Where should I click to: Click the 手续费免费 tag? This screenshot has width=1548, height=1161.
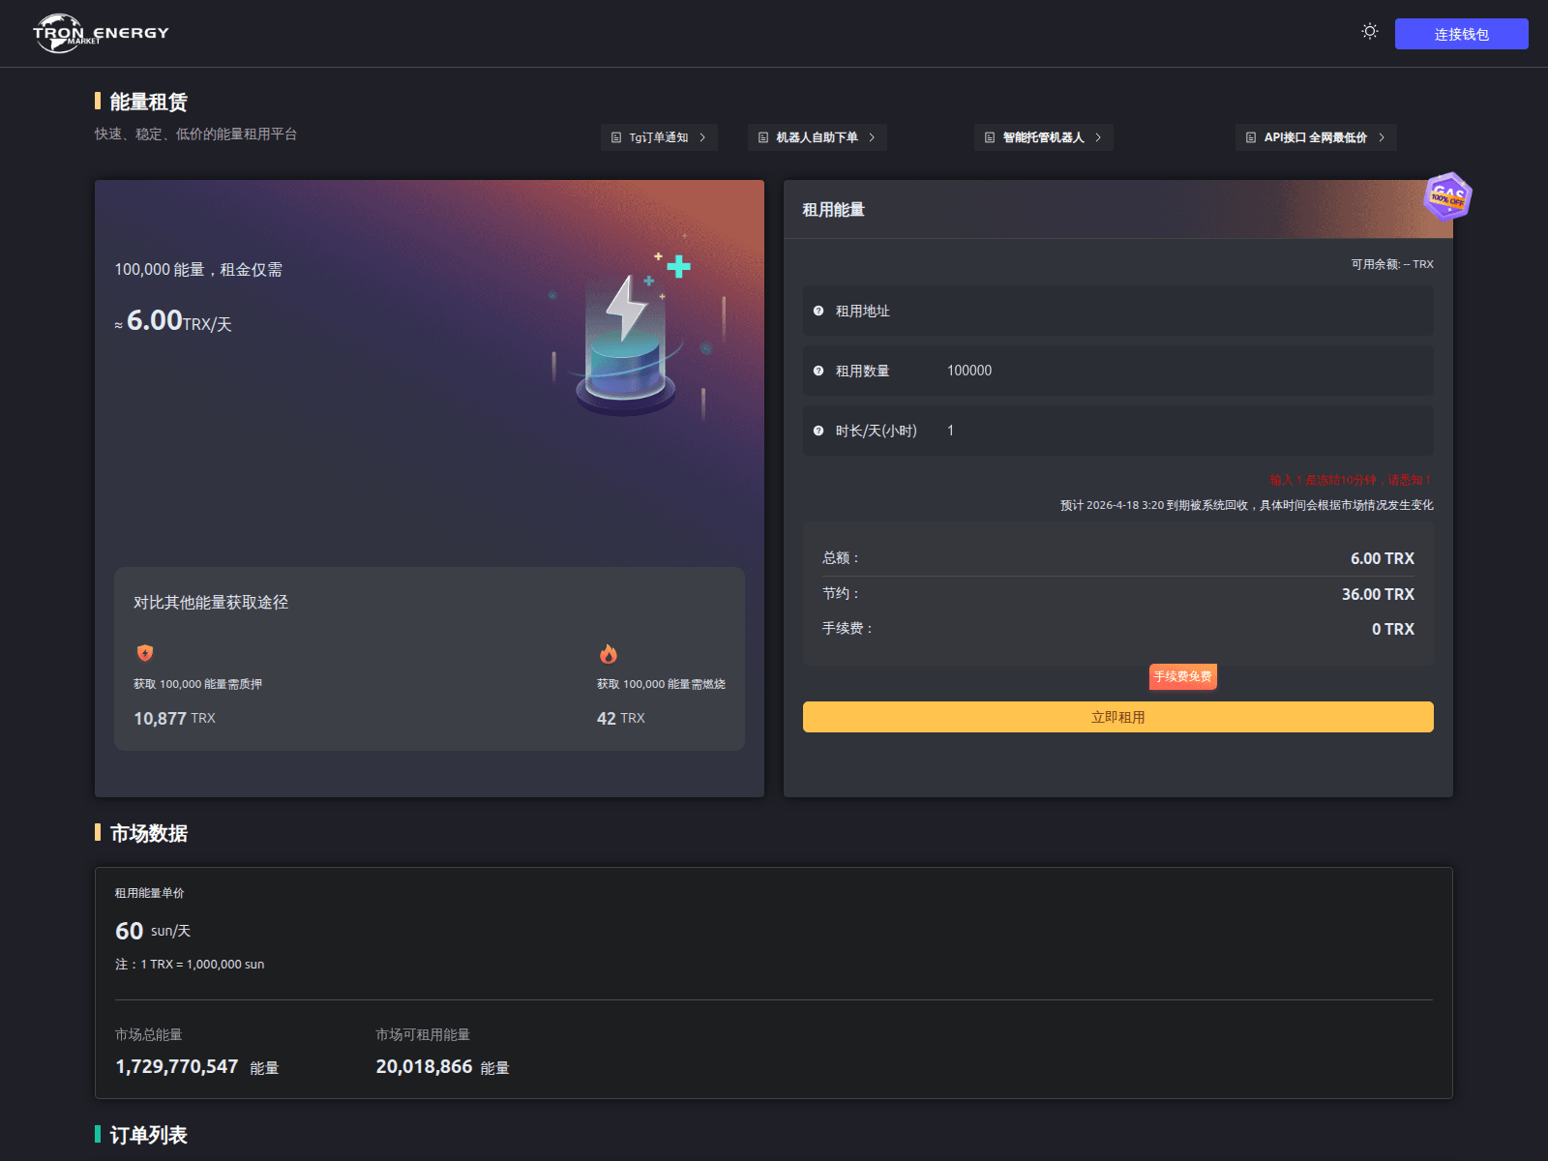pyautogui.click(x=1183, y=676)
